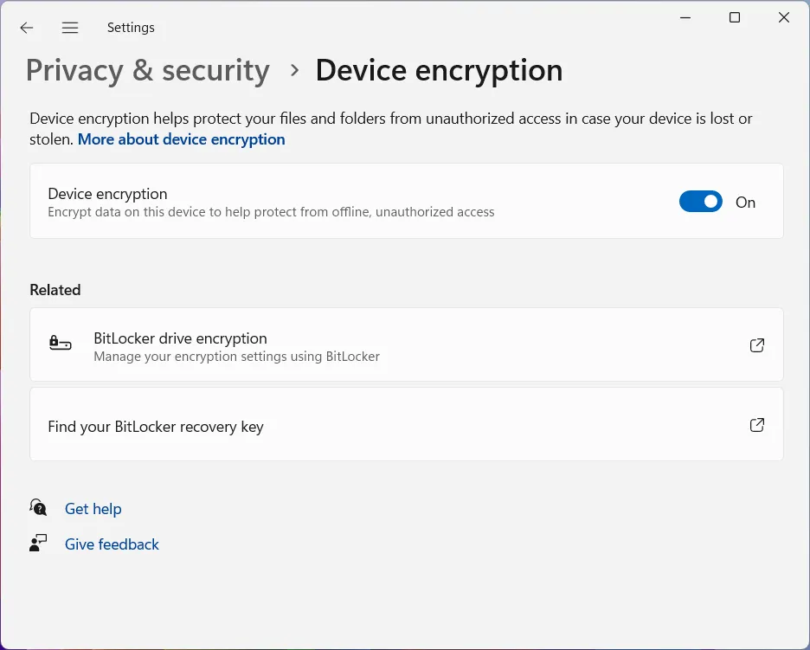Go back using the back arrow
Image resolution: width=810 pixels, height=650 pixels.
coord(27,28)
